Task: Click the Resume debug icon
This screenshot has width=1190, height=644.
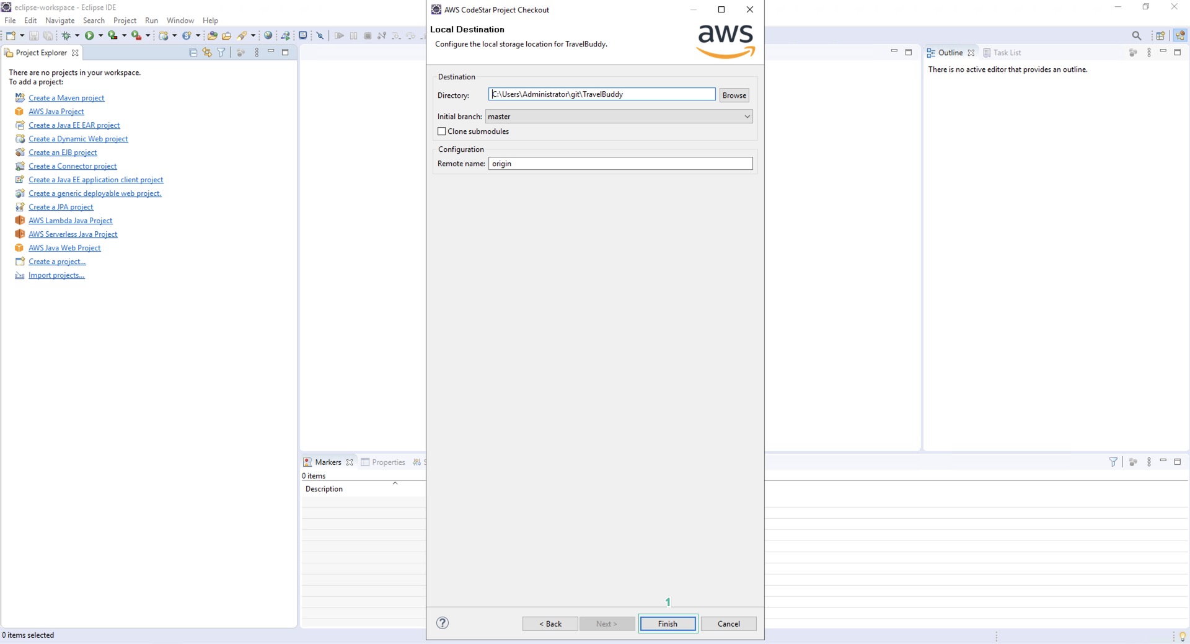Action: point(339,35)
